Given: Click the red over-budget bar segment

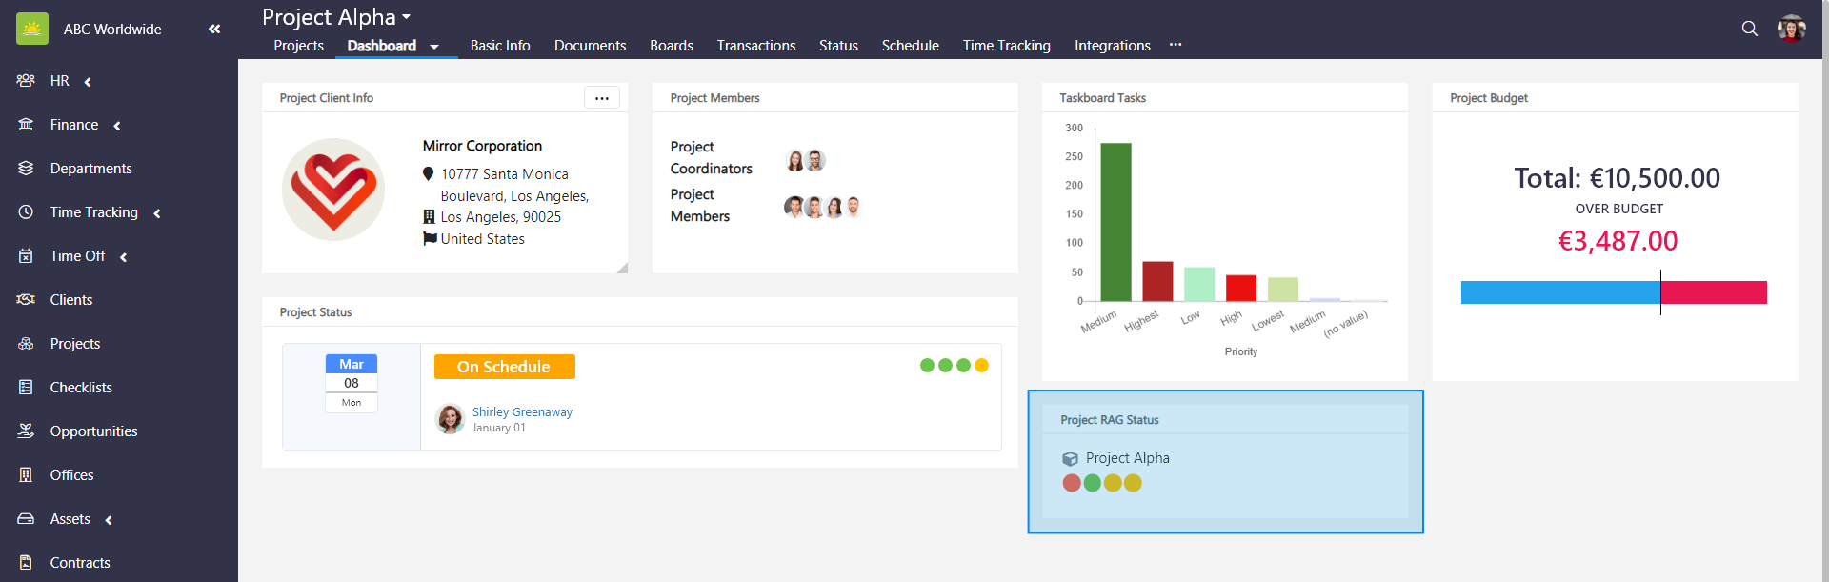Looking at the screenshot, I should coord(1714,292).
